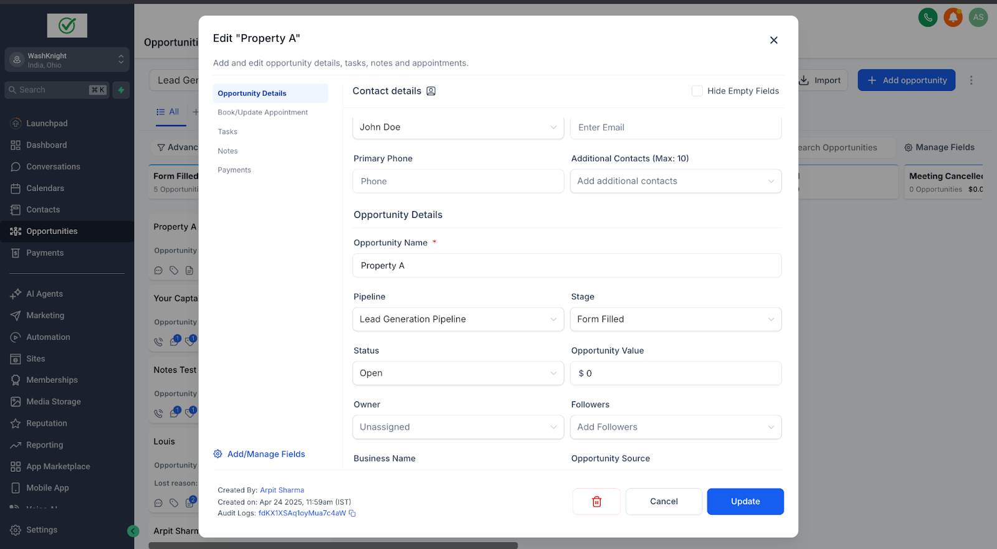Select the All view tab
997x549 pixels.
168,112
